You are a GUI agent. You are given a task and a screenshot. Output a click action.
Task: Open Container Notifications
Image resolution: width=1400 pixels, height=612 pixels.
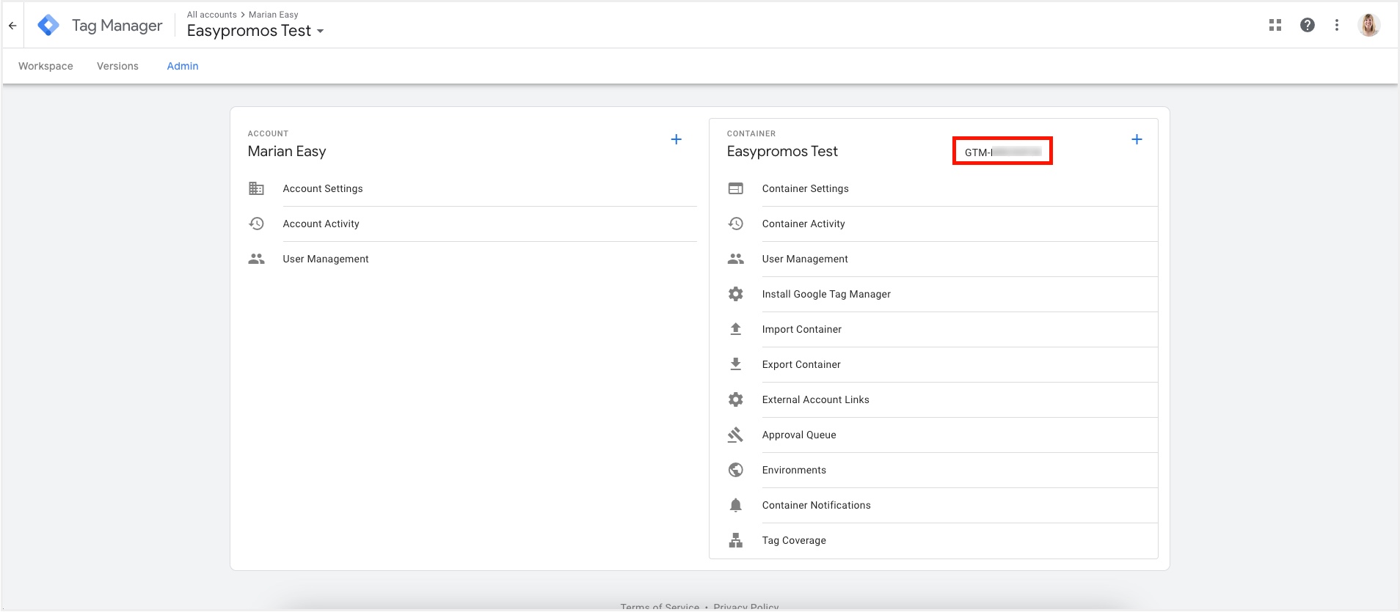817,505
